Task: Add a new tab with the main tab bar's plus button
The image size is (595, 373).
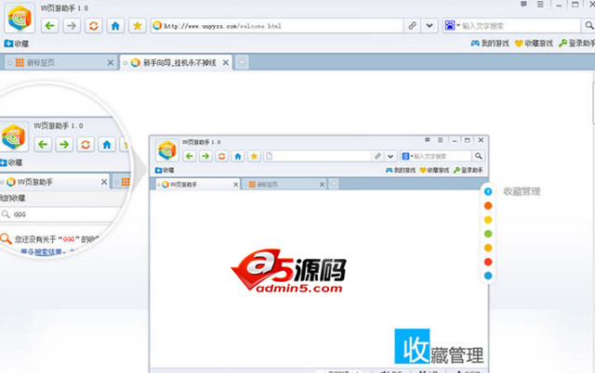Action: tap(242, 62)
